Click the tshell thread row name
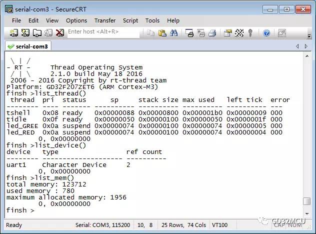 point(18,112)
